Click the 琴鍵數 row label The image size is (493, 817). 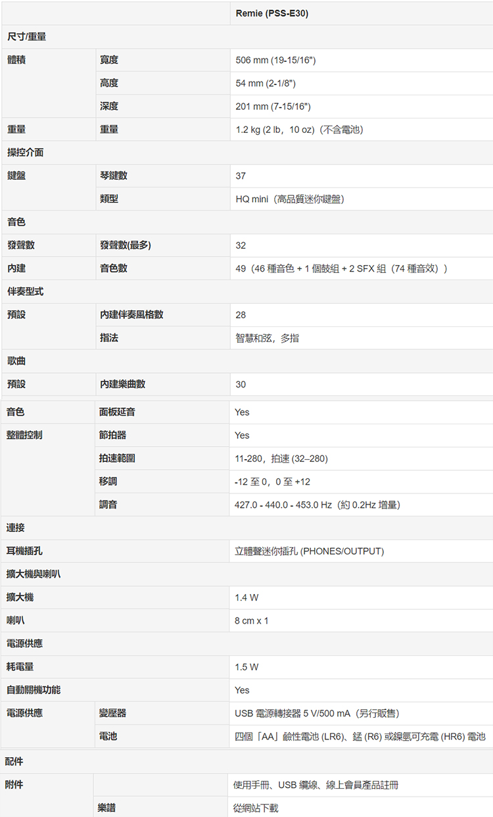point(114,176)
